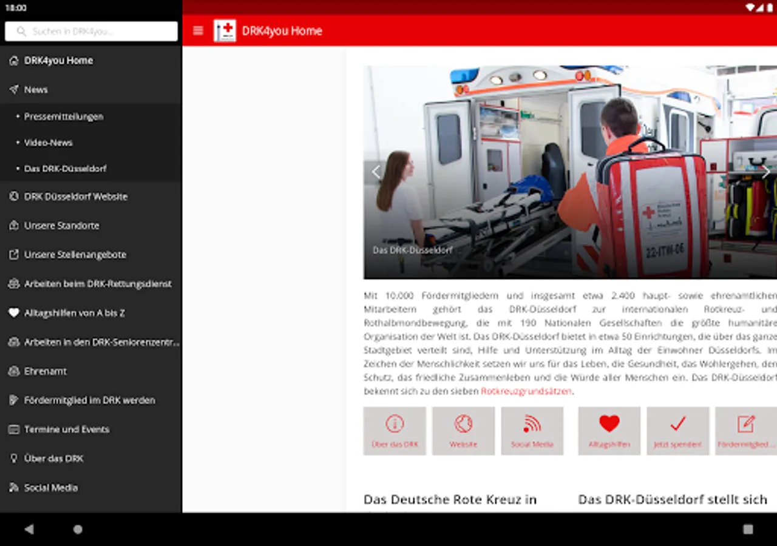Viewport: 777px width, 546px height.
Task: Click the external link icon beside Unsere Stellenangebote
Action: pos(14,255)
